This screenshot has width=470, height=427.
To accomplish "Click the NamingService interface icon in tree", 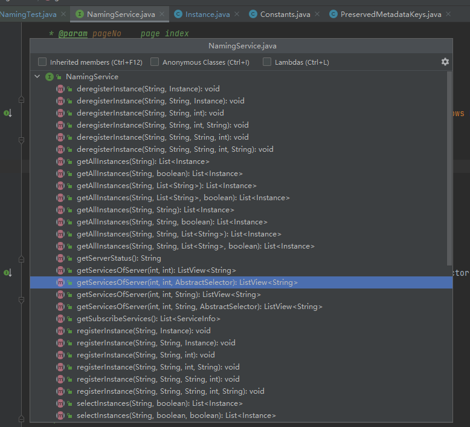I will [x=50, y=77].
